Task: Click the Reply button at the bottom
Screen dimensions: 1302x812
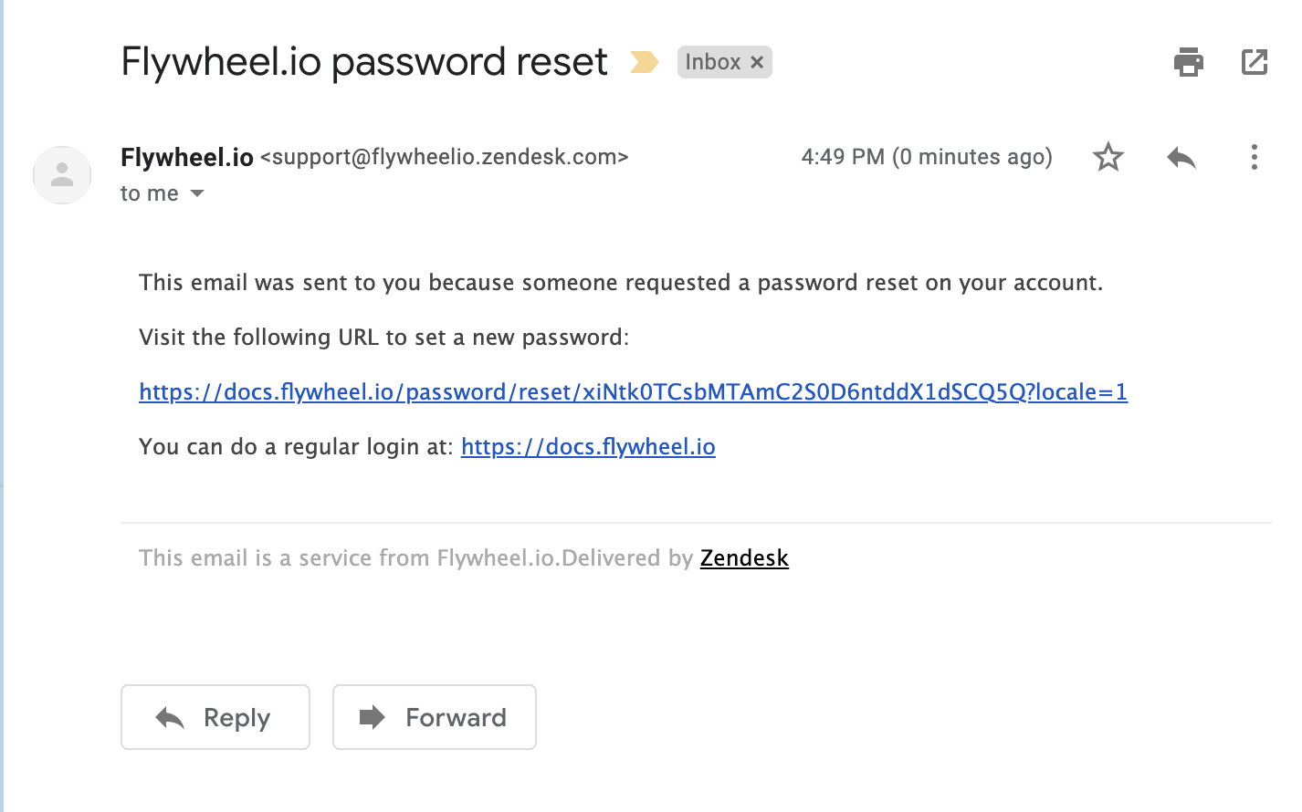Action: tap(215, 717)
